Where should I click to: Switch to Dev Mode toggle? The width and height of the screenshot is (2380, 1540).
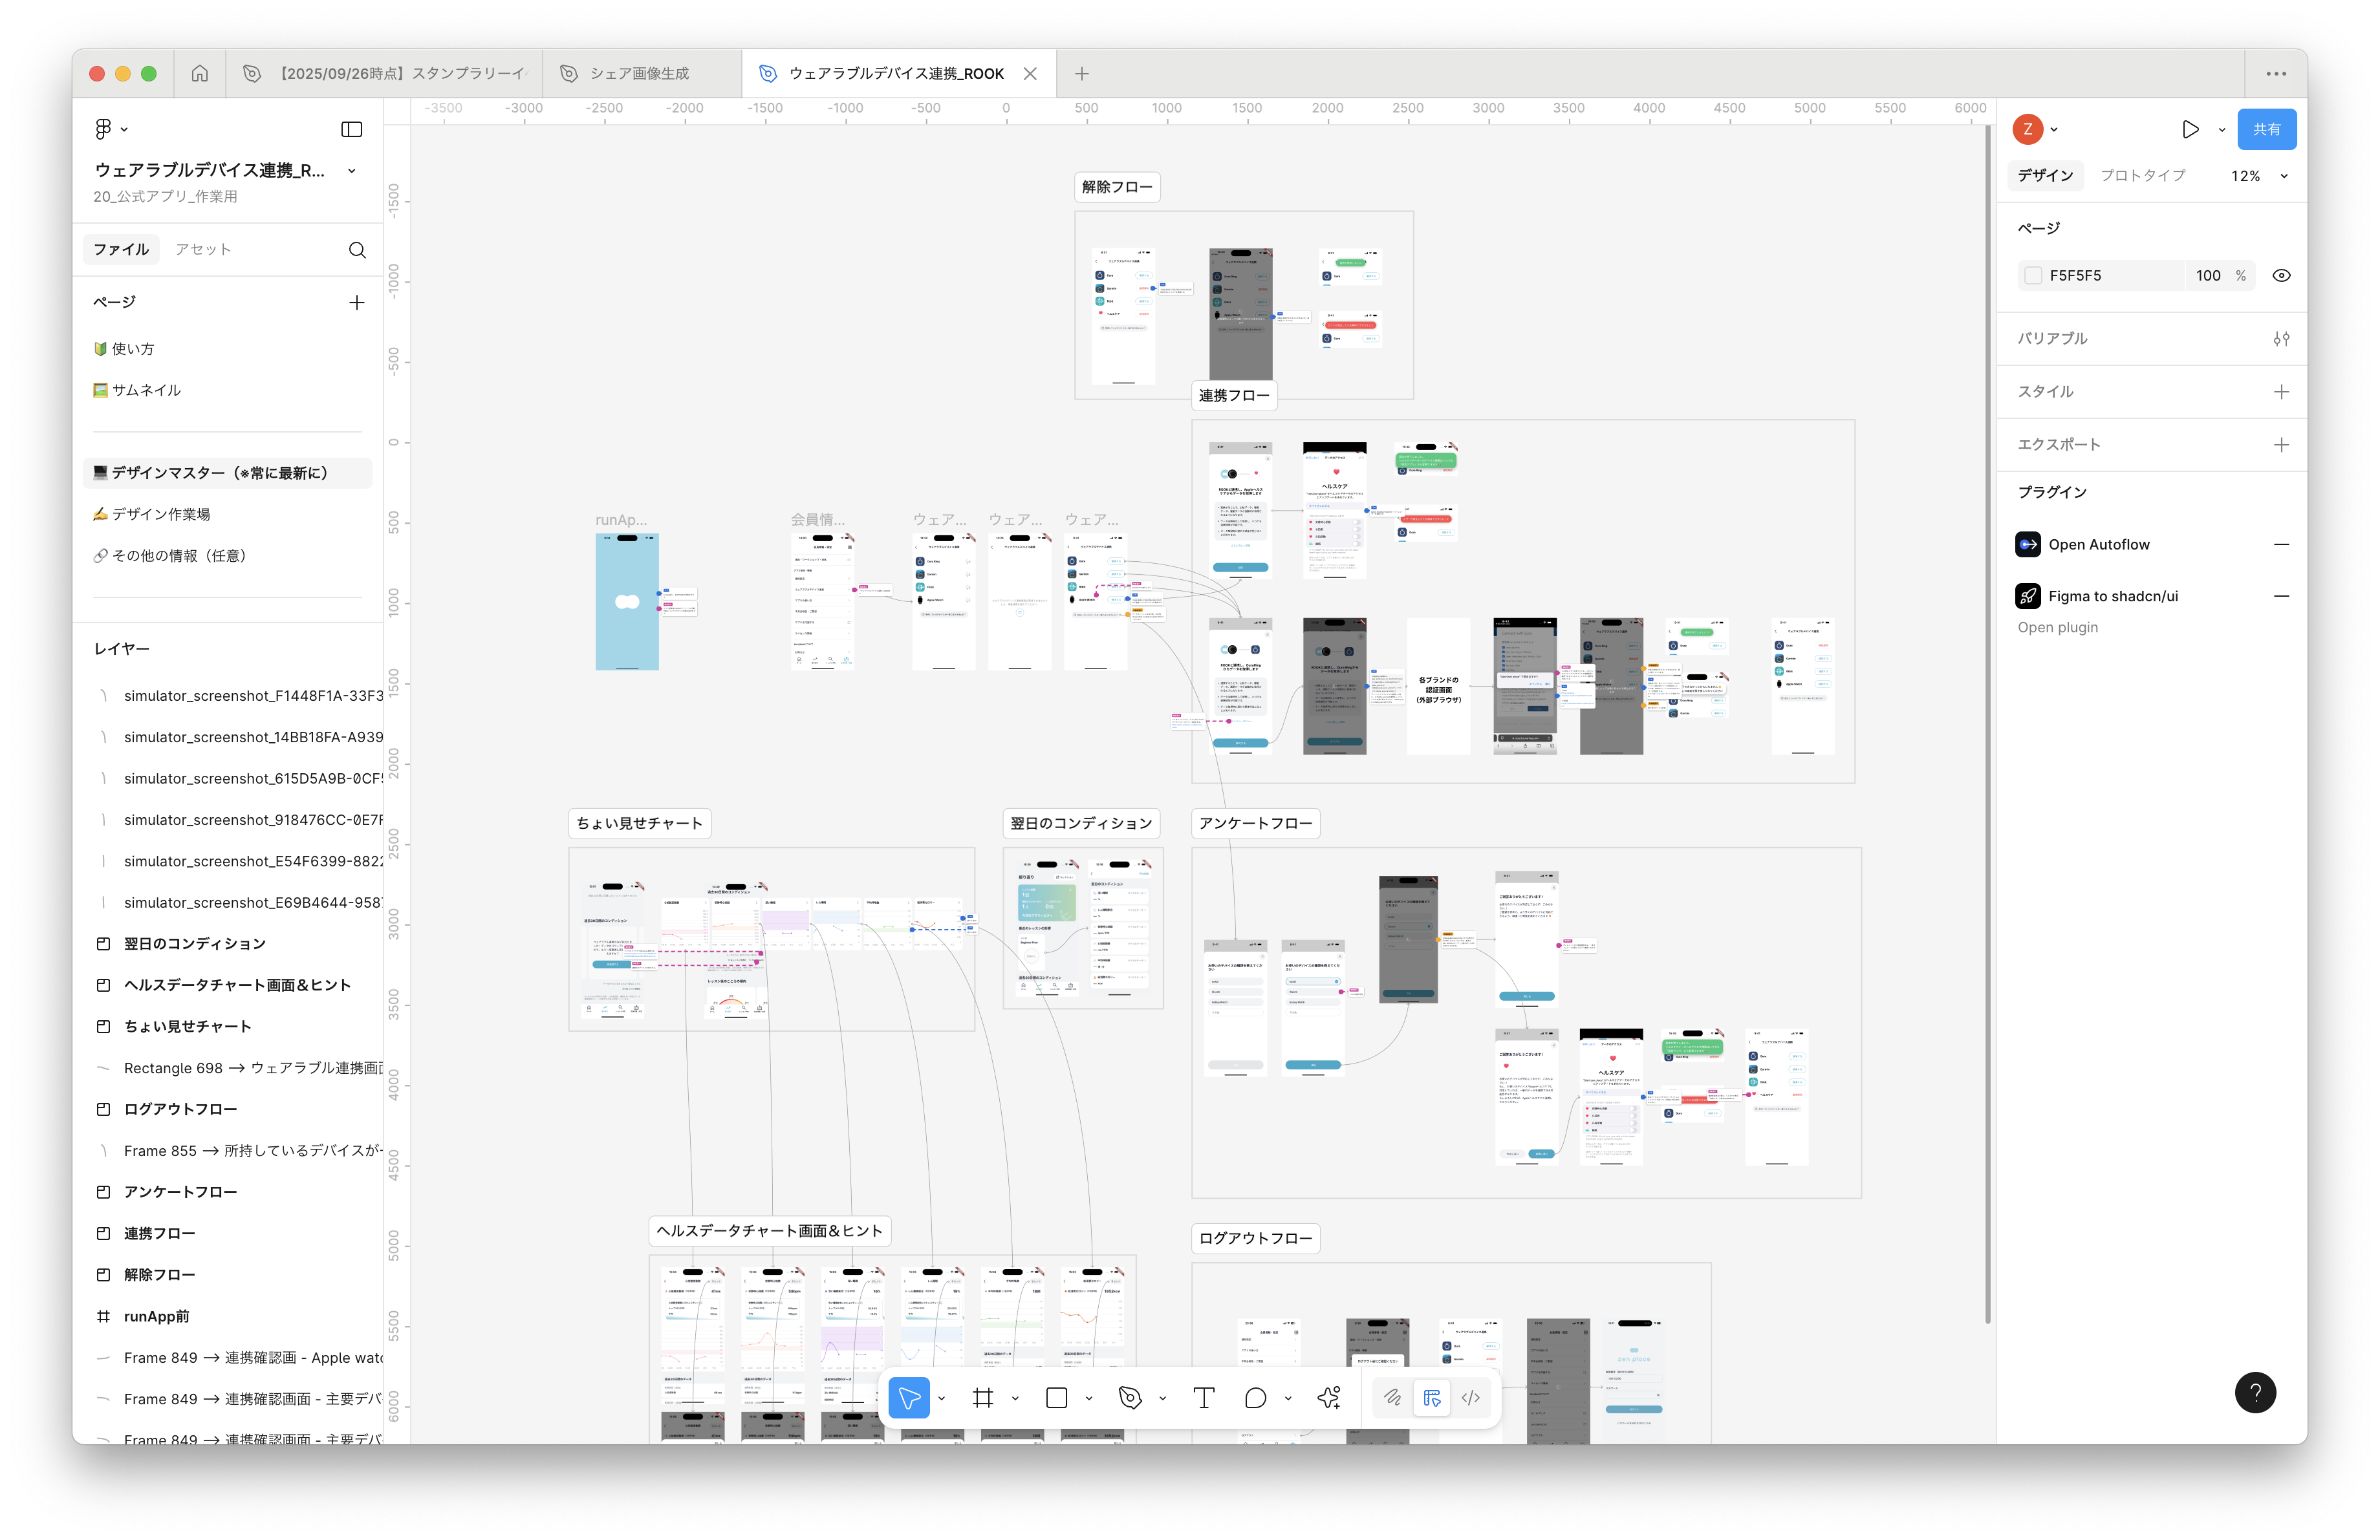click(1470, 1397)
